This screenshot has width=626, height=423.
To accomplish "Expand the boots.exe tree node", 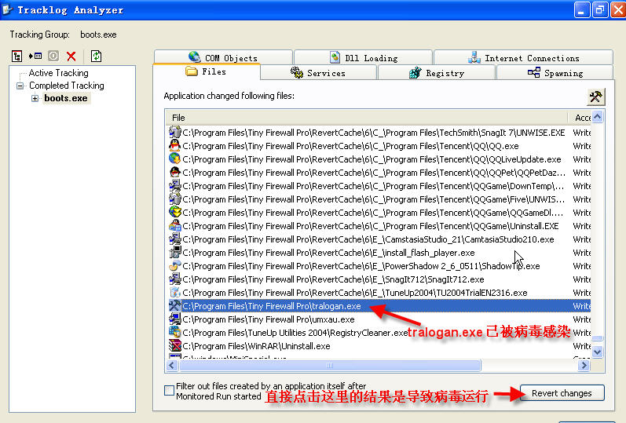I will (35, 98).
